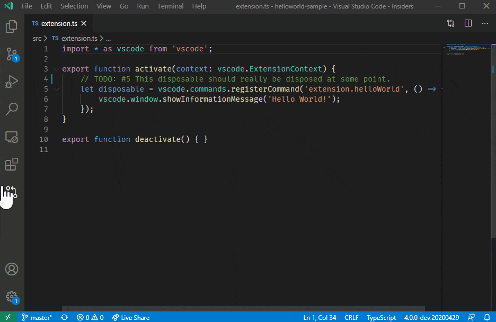This screenshot has width=496, height=322.
Task: Open the Remote Explorer view
Action: tap(12, 137)
